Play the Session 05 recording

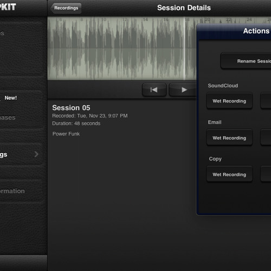(183, 90)
